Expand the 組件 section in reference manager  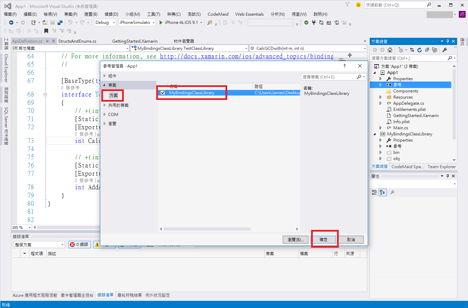[x=105, y=76]
